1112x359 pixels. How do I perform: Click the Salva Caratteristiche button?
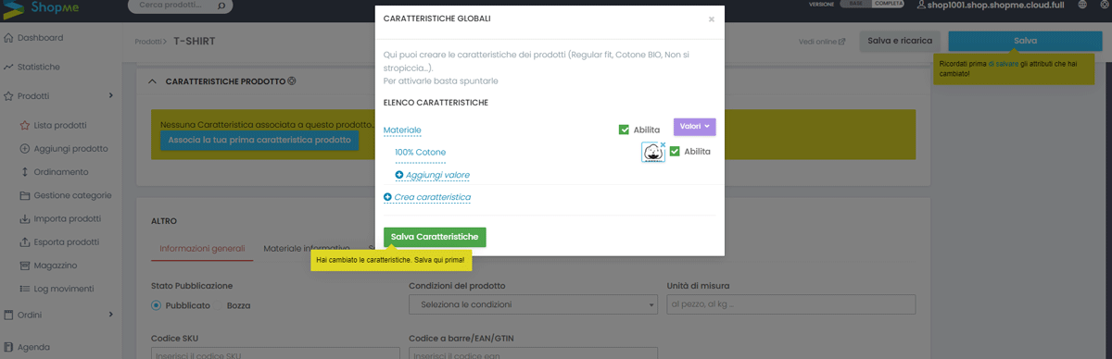pyautogui.click(x=435, y=237)
